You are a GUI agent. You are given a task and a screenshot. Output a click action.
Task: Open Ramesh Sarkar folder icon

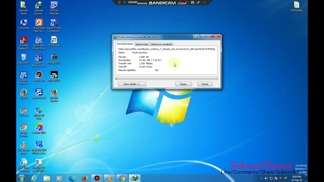[24, 8]
